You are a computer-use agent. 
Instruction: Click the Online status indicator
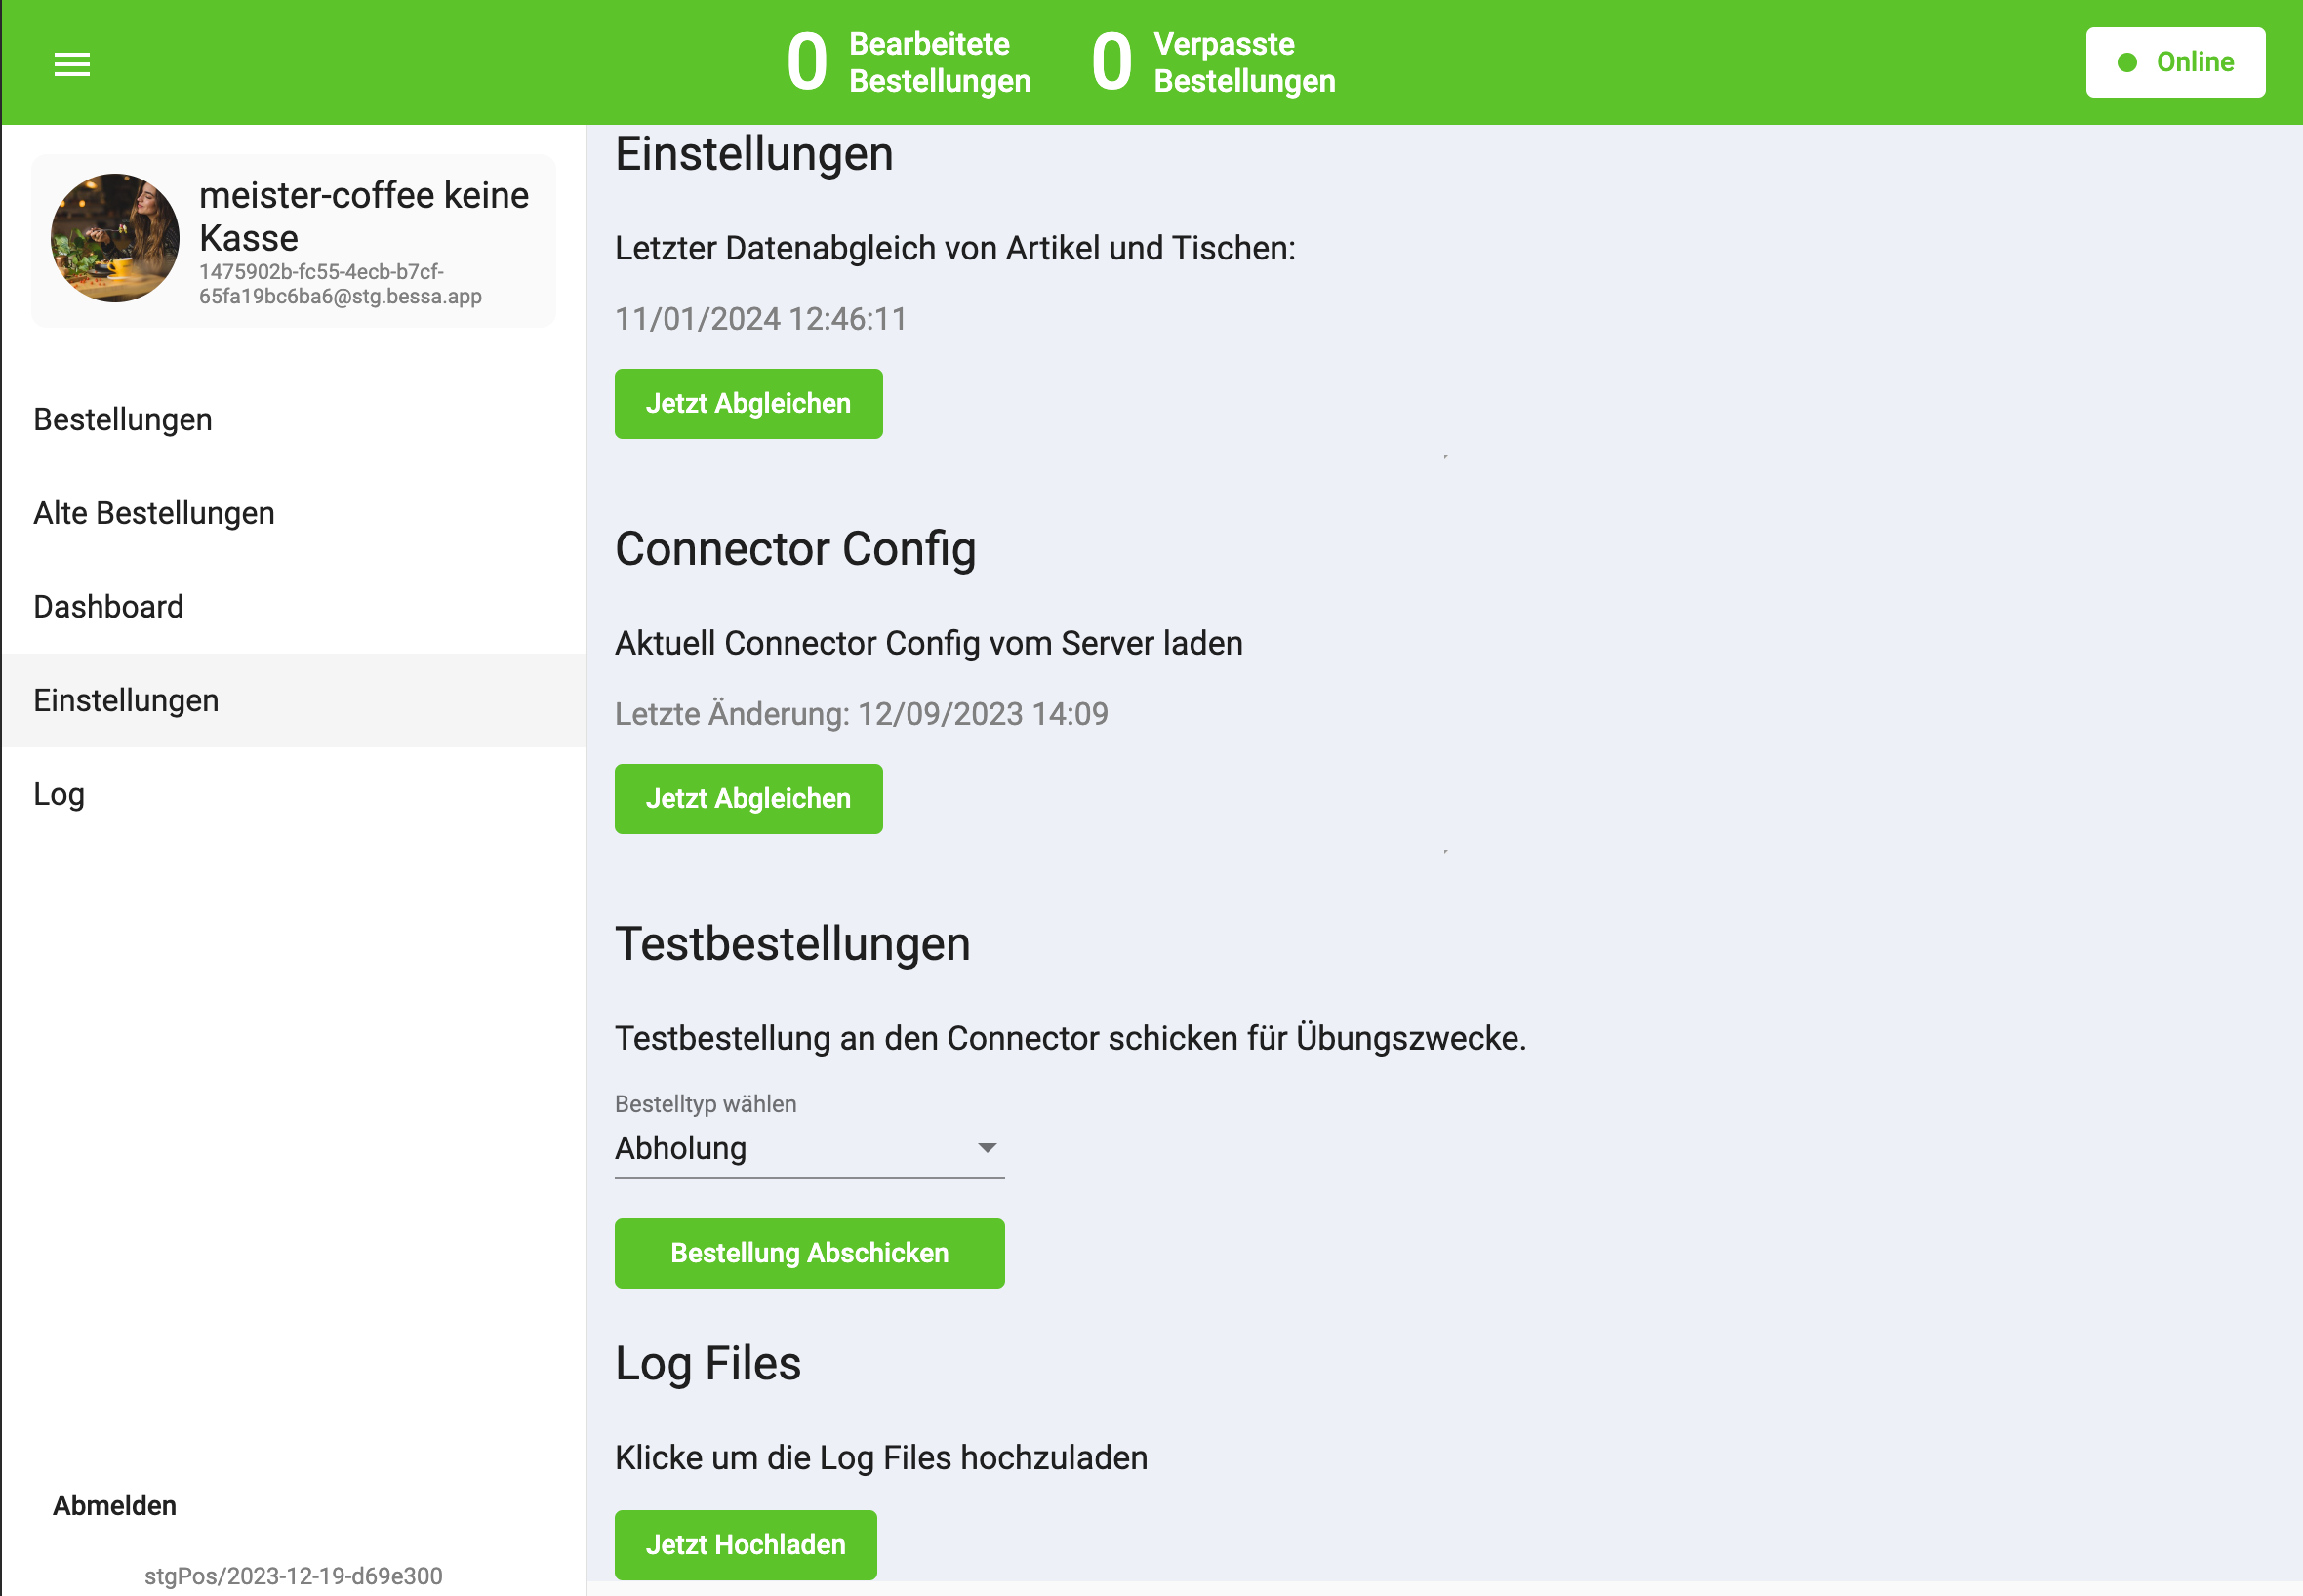click(x=2176, y=62)
